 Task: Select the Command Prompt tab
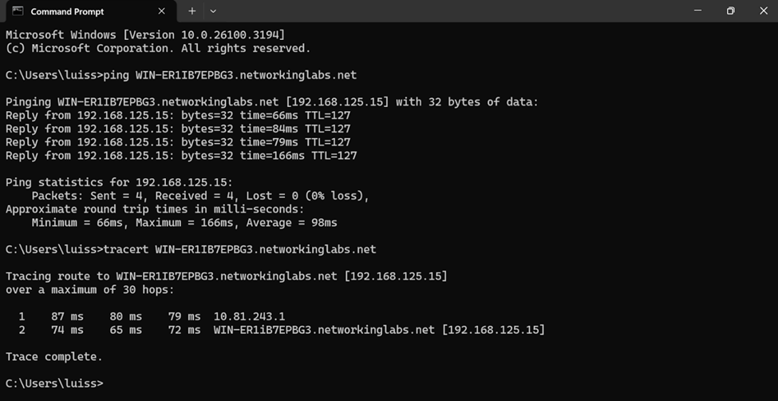[x=90, y=11]
